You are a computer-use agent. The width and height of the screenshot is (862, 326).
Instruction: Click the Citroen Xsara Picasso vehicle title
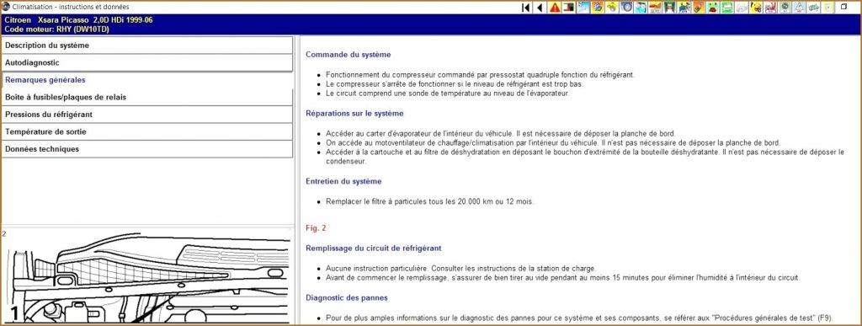point(78,19)
